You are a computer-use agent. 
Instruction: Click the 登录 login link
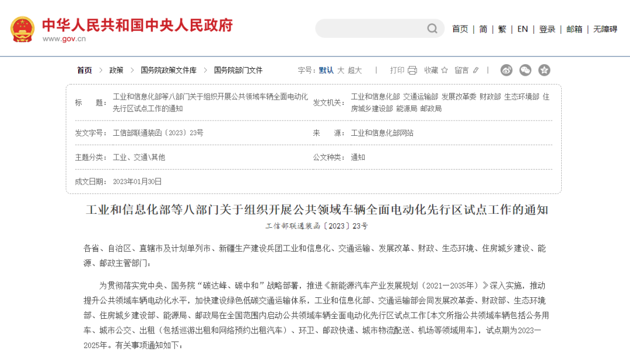click(547, 29)
